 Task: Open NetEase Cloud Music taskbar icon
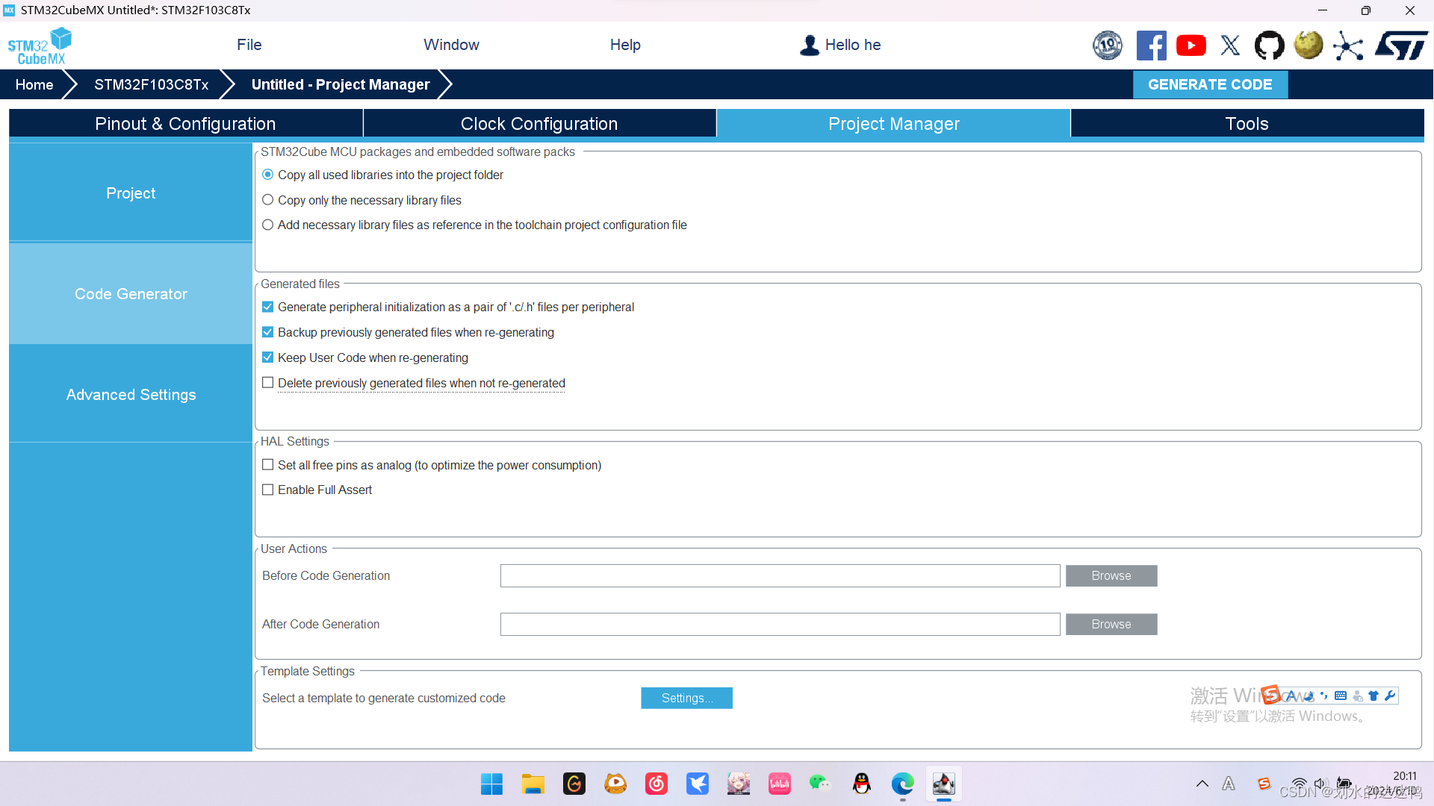pyautogui.click(x=657, y=784)
